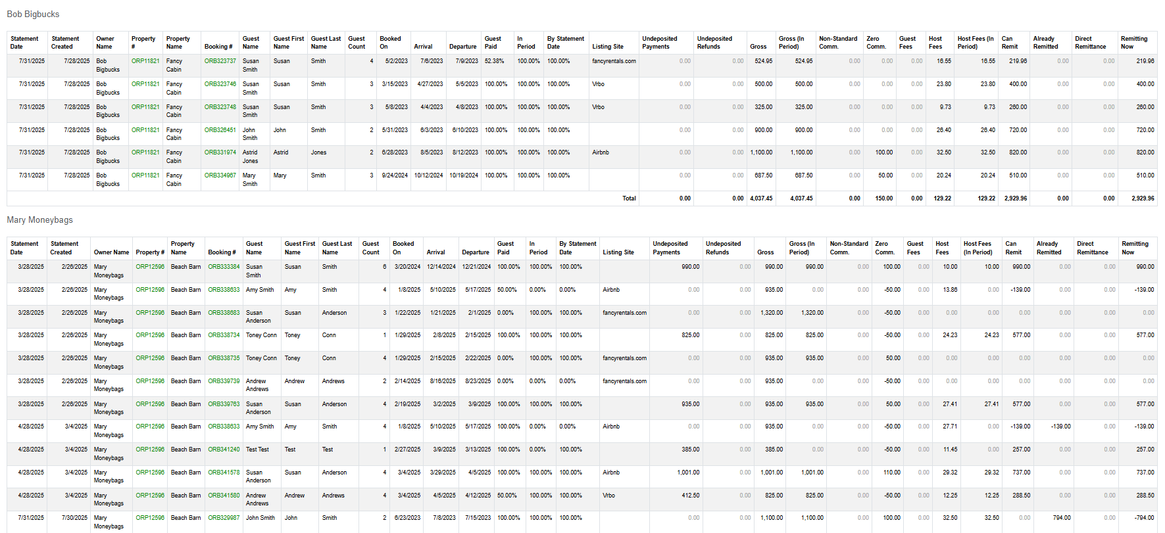
Task: Open booking link ORB326451
Action: tap(220, 130)
